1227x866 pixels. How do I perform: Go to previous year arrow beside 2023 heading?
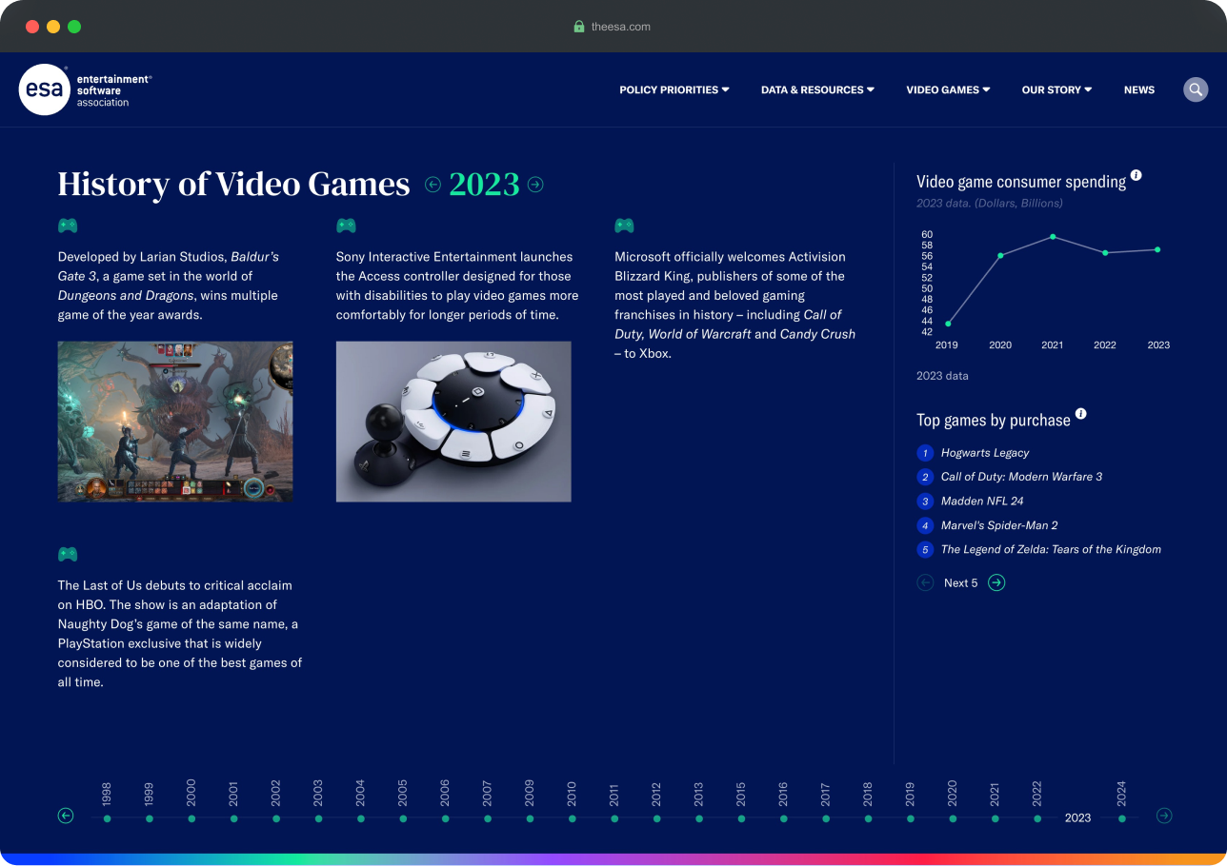432,185
